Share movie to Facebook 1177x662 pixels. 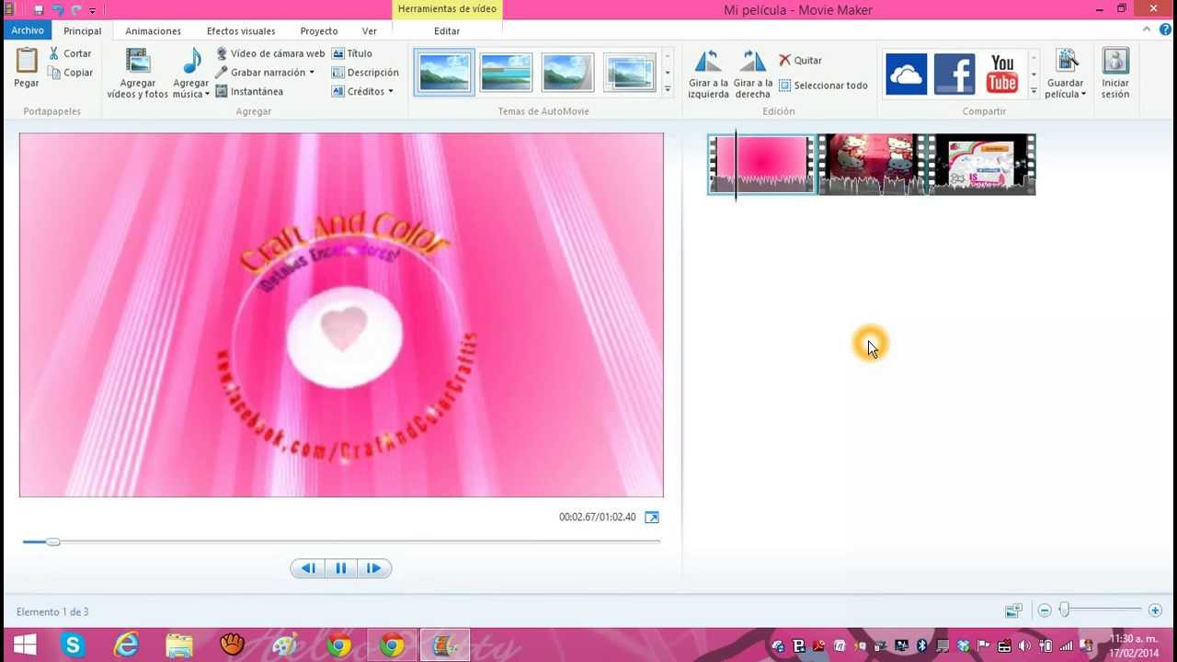(954, 74)
